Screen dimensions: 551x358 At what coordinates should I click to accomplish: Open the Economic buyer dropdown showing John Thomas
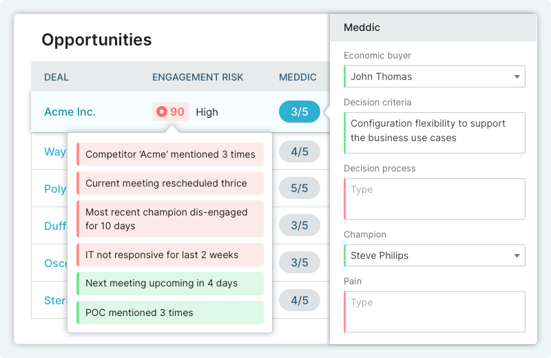435,76
